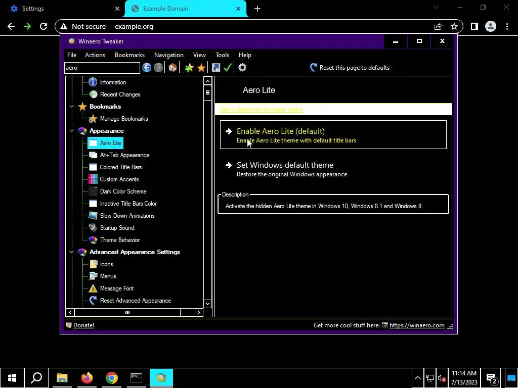Click the Recent Changes icon
The image size is (518, 388).
(93, 94)
